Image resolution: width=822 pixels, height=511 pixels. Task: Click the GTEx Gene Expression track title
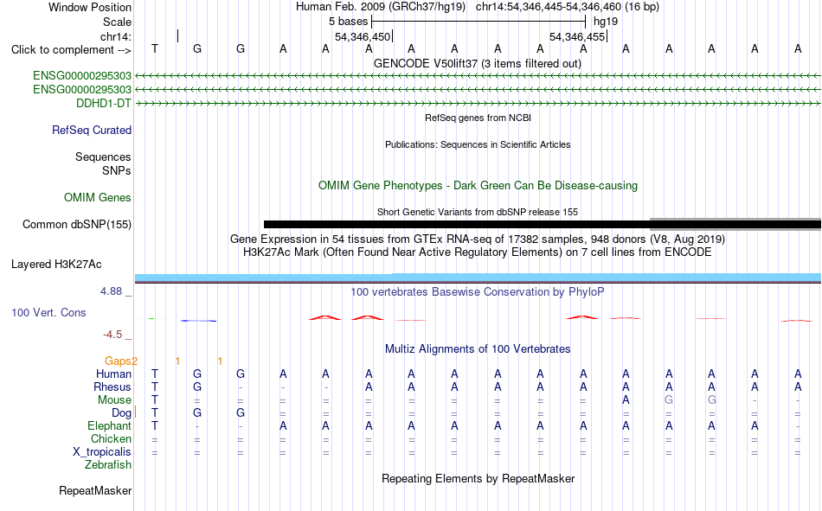(478, 239)
